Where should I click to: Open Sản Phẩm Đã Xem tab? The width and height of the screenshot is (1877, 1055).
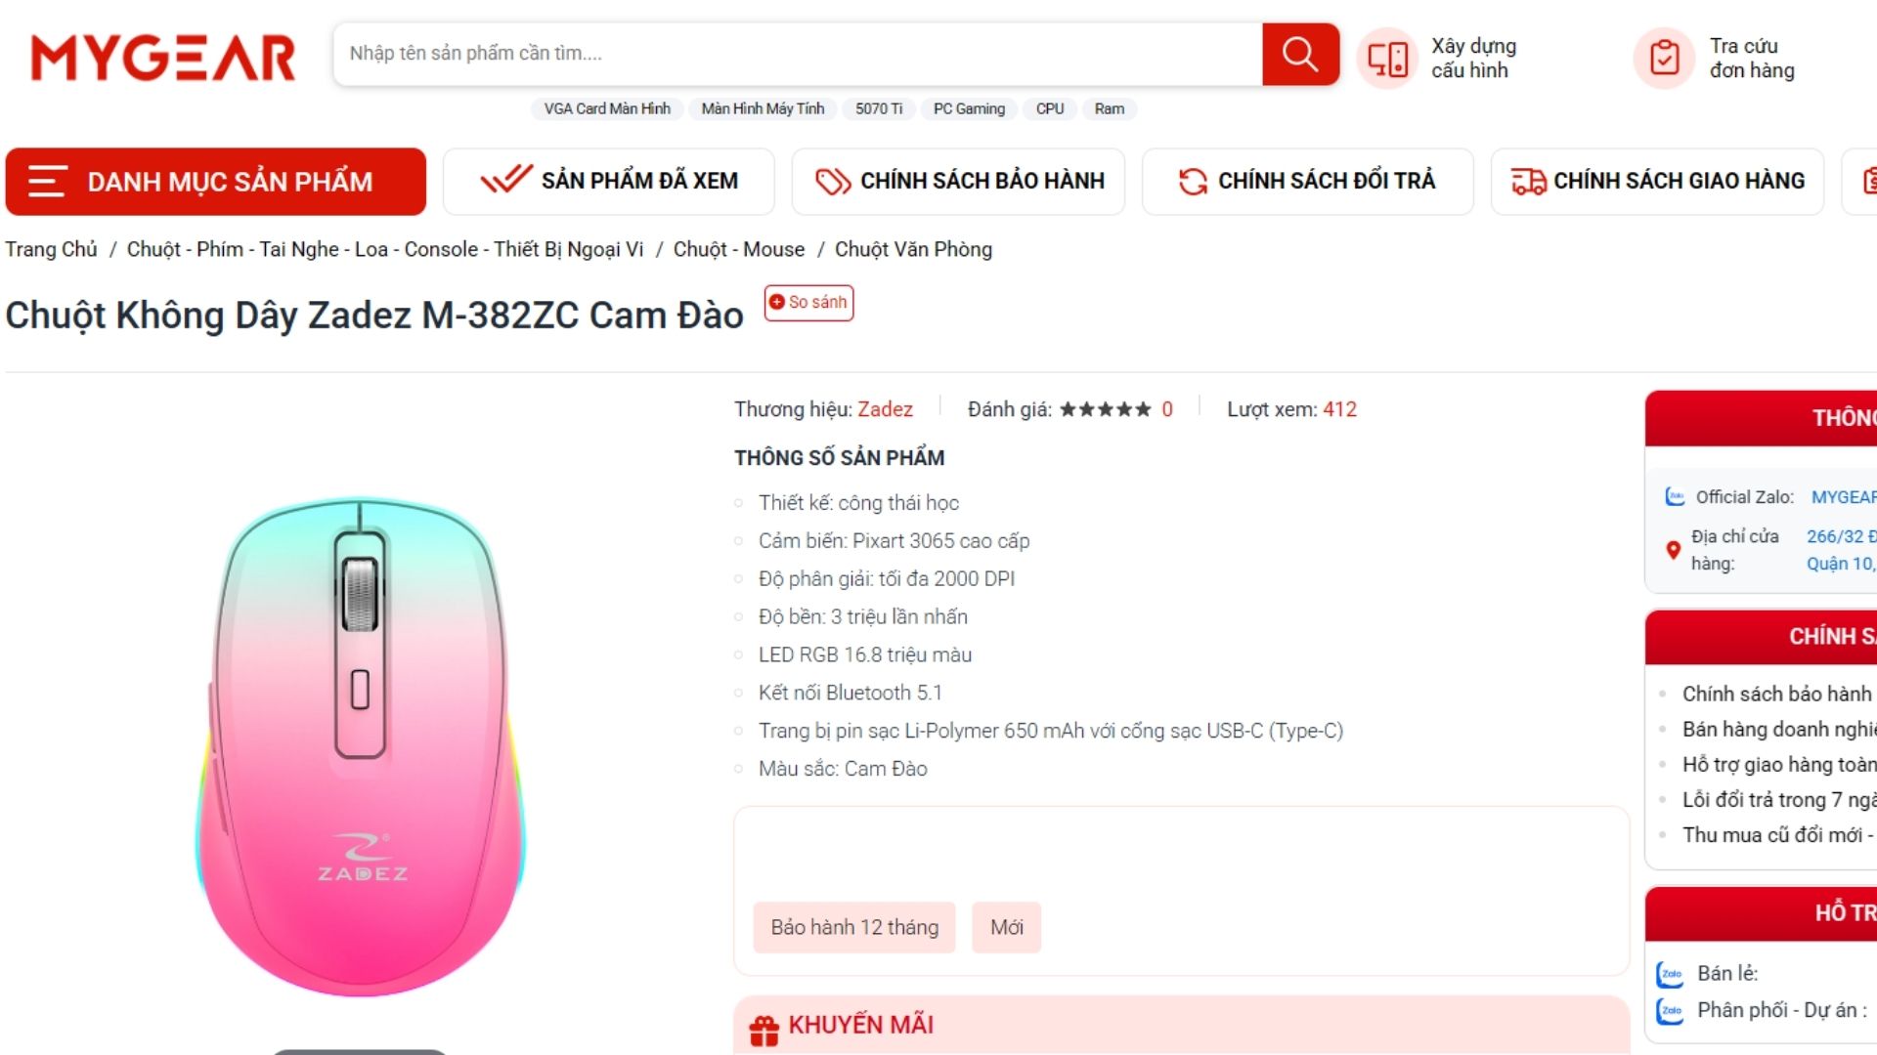(x=609, y=182)
